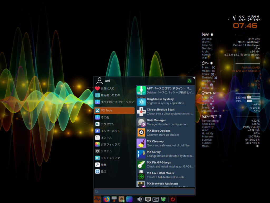
Task: Click the avl user profile icon
Action: tap(99, 81)
